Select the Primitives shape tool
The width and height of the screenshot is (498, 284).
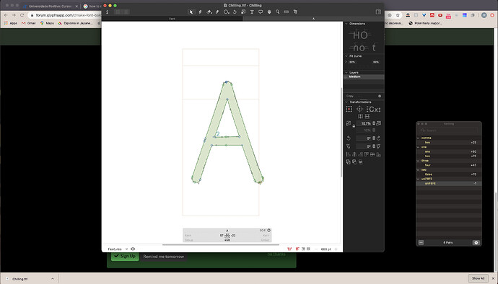(227, 12)
